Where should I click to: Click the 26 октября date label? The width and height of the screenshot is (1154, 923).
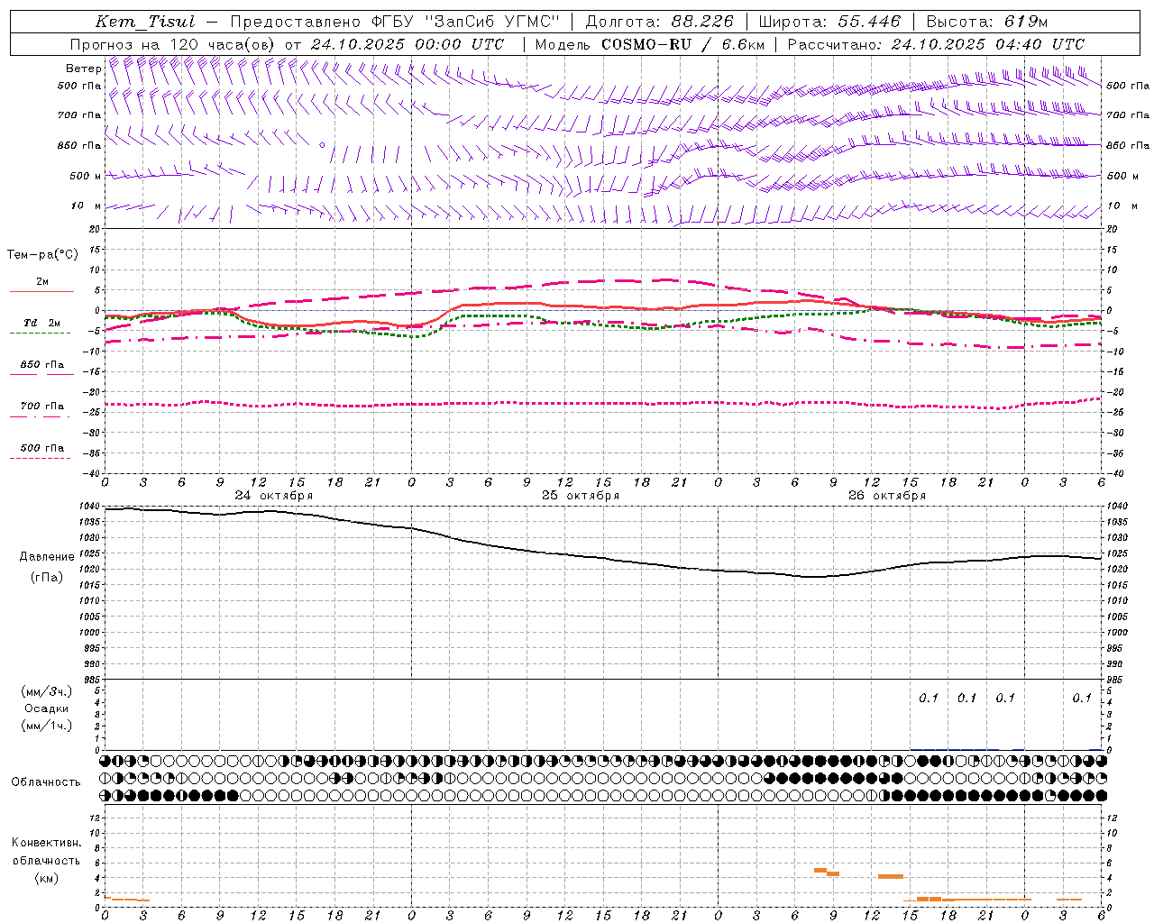(x=887, y=496)
